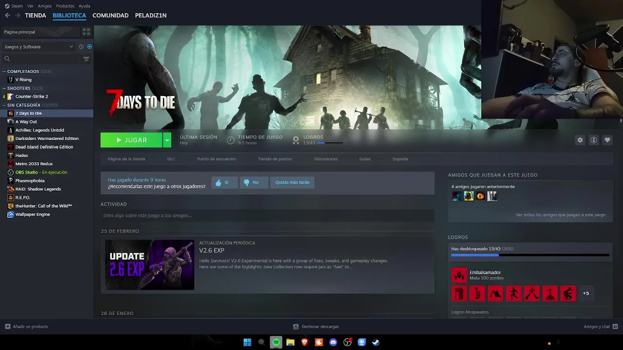Open the Ver menu
The width and height of the screenshot is (623, 350).
tap(31, 6)
